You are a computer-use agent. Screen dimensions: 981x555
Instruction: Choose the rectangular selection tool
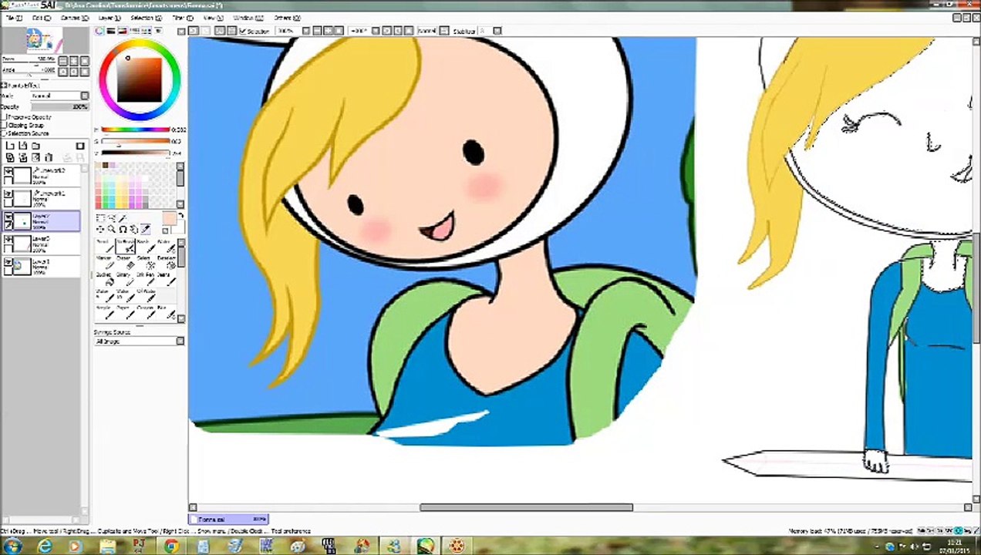point(101,218)
